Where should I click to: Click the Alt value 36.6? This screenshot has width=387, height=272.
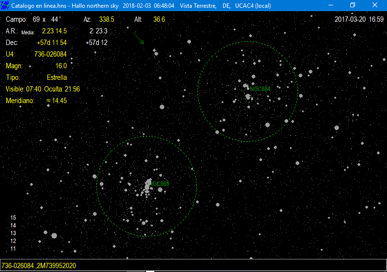point(159,19)
